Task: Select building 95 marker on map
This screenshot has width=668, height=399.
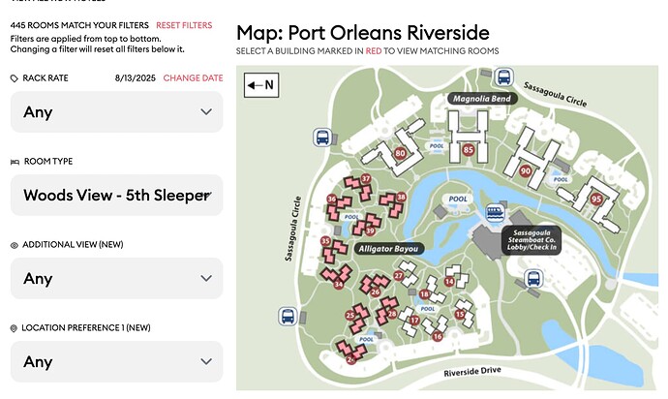Action: (x=596, y=199)
